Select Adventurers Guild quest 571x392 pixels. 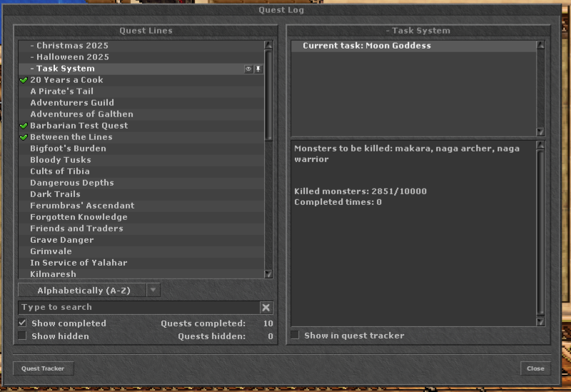(141, 103)
